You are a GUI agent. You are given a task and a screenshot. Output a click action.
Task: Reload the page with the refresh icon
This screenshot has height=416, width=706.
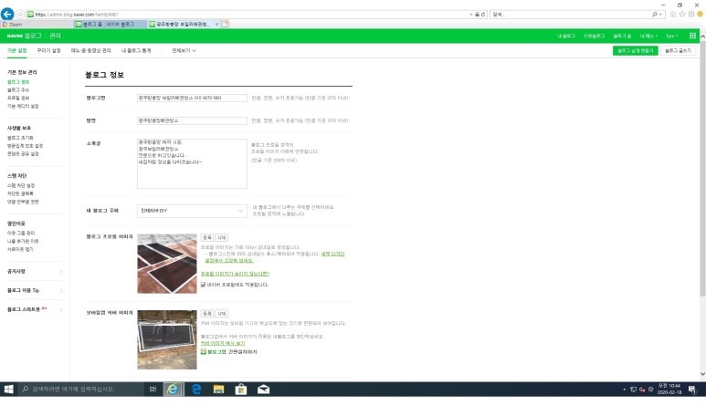pos(483,15)
